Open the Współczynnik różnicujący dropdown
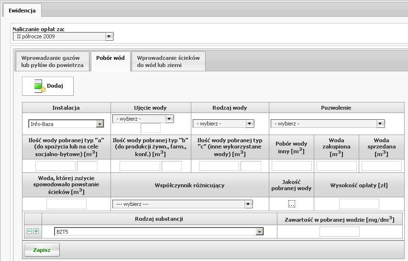The image size is (408, 261). point(183,204)
